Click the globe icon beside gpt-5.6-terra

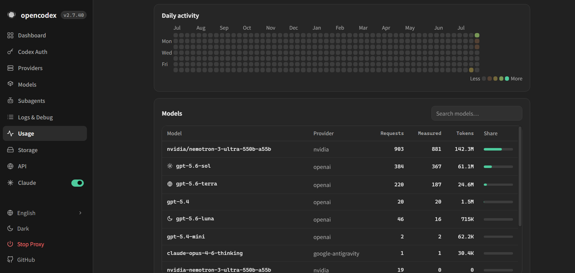tap(170, 184)
